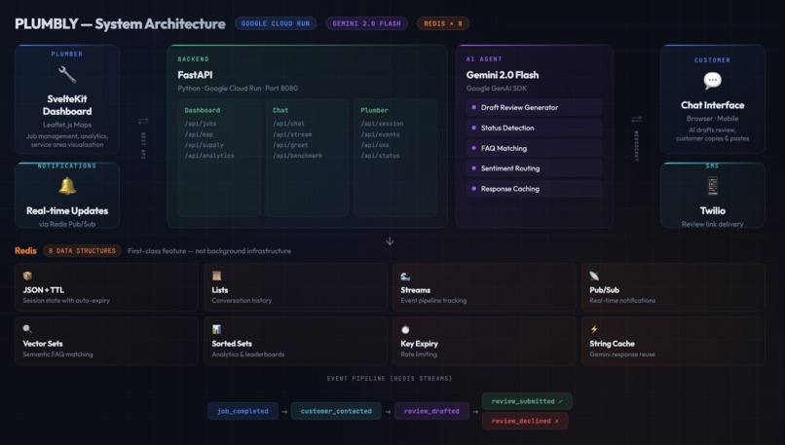Click the PLUMBLY — System Architecture title
Image resolution: width=785 pixels, height=445 pixels.
click(x=120, y=23)
